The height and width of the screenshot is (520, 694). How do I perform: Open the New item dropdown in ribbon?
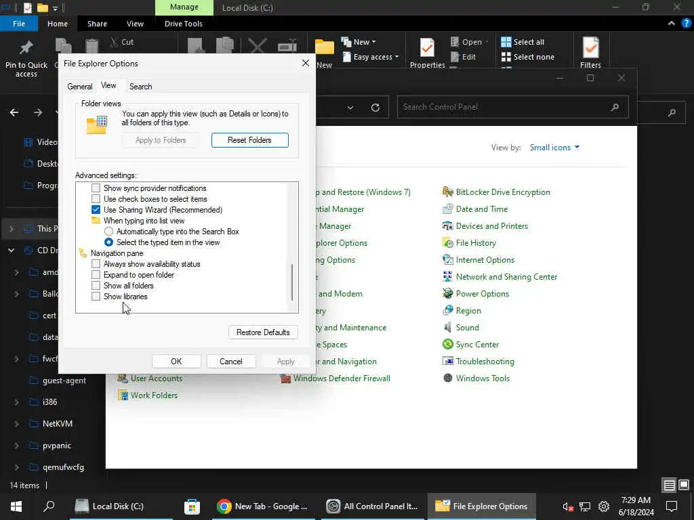359,42
